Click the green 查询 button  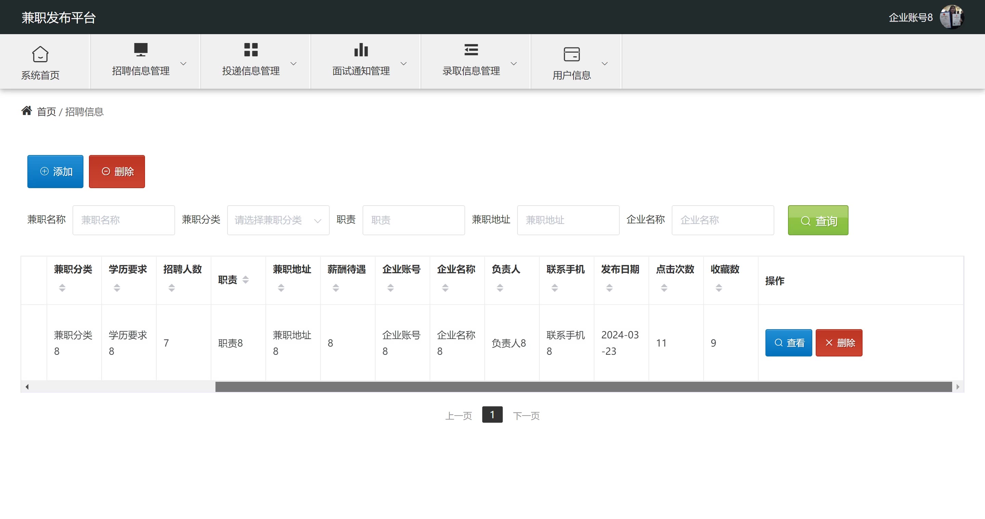pyautogui.click(x=818, y=220)
